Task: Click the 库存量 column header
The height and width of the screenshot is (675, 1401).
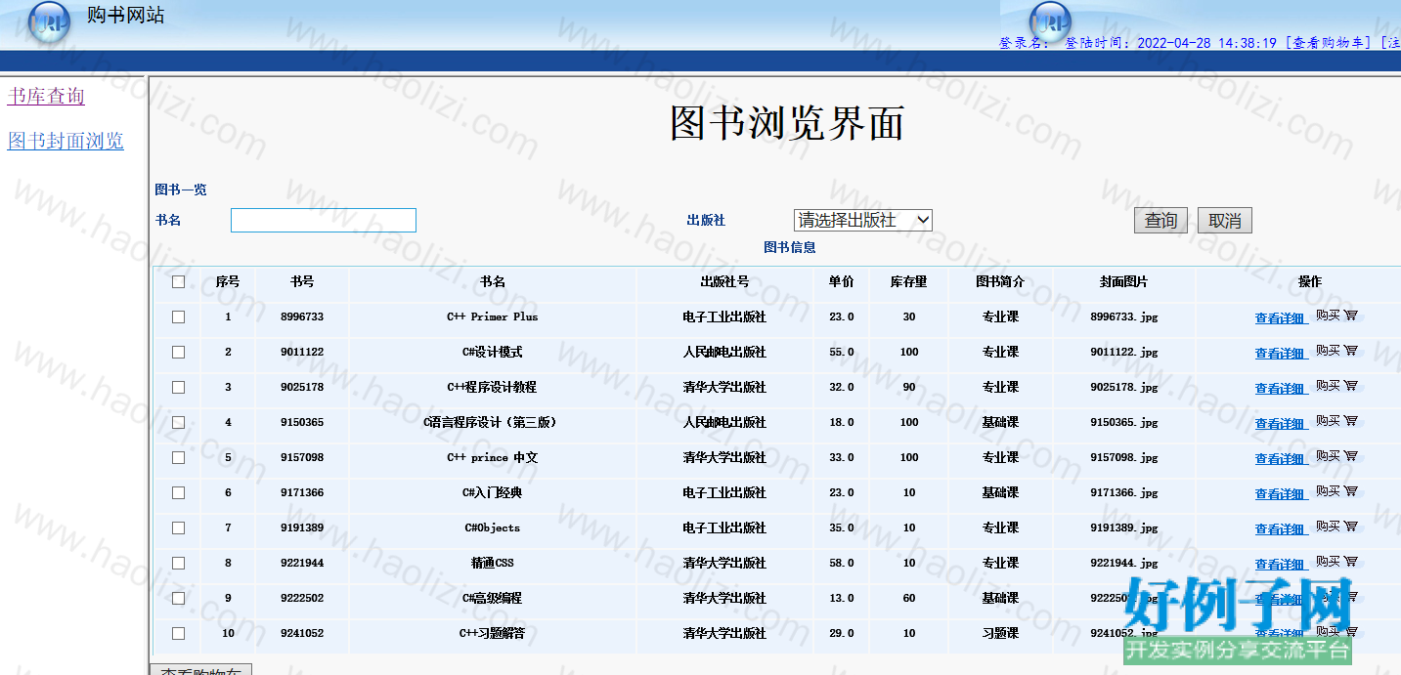Action: (908, 281)
